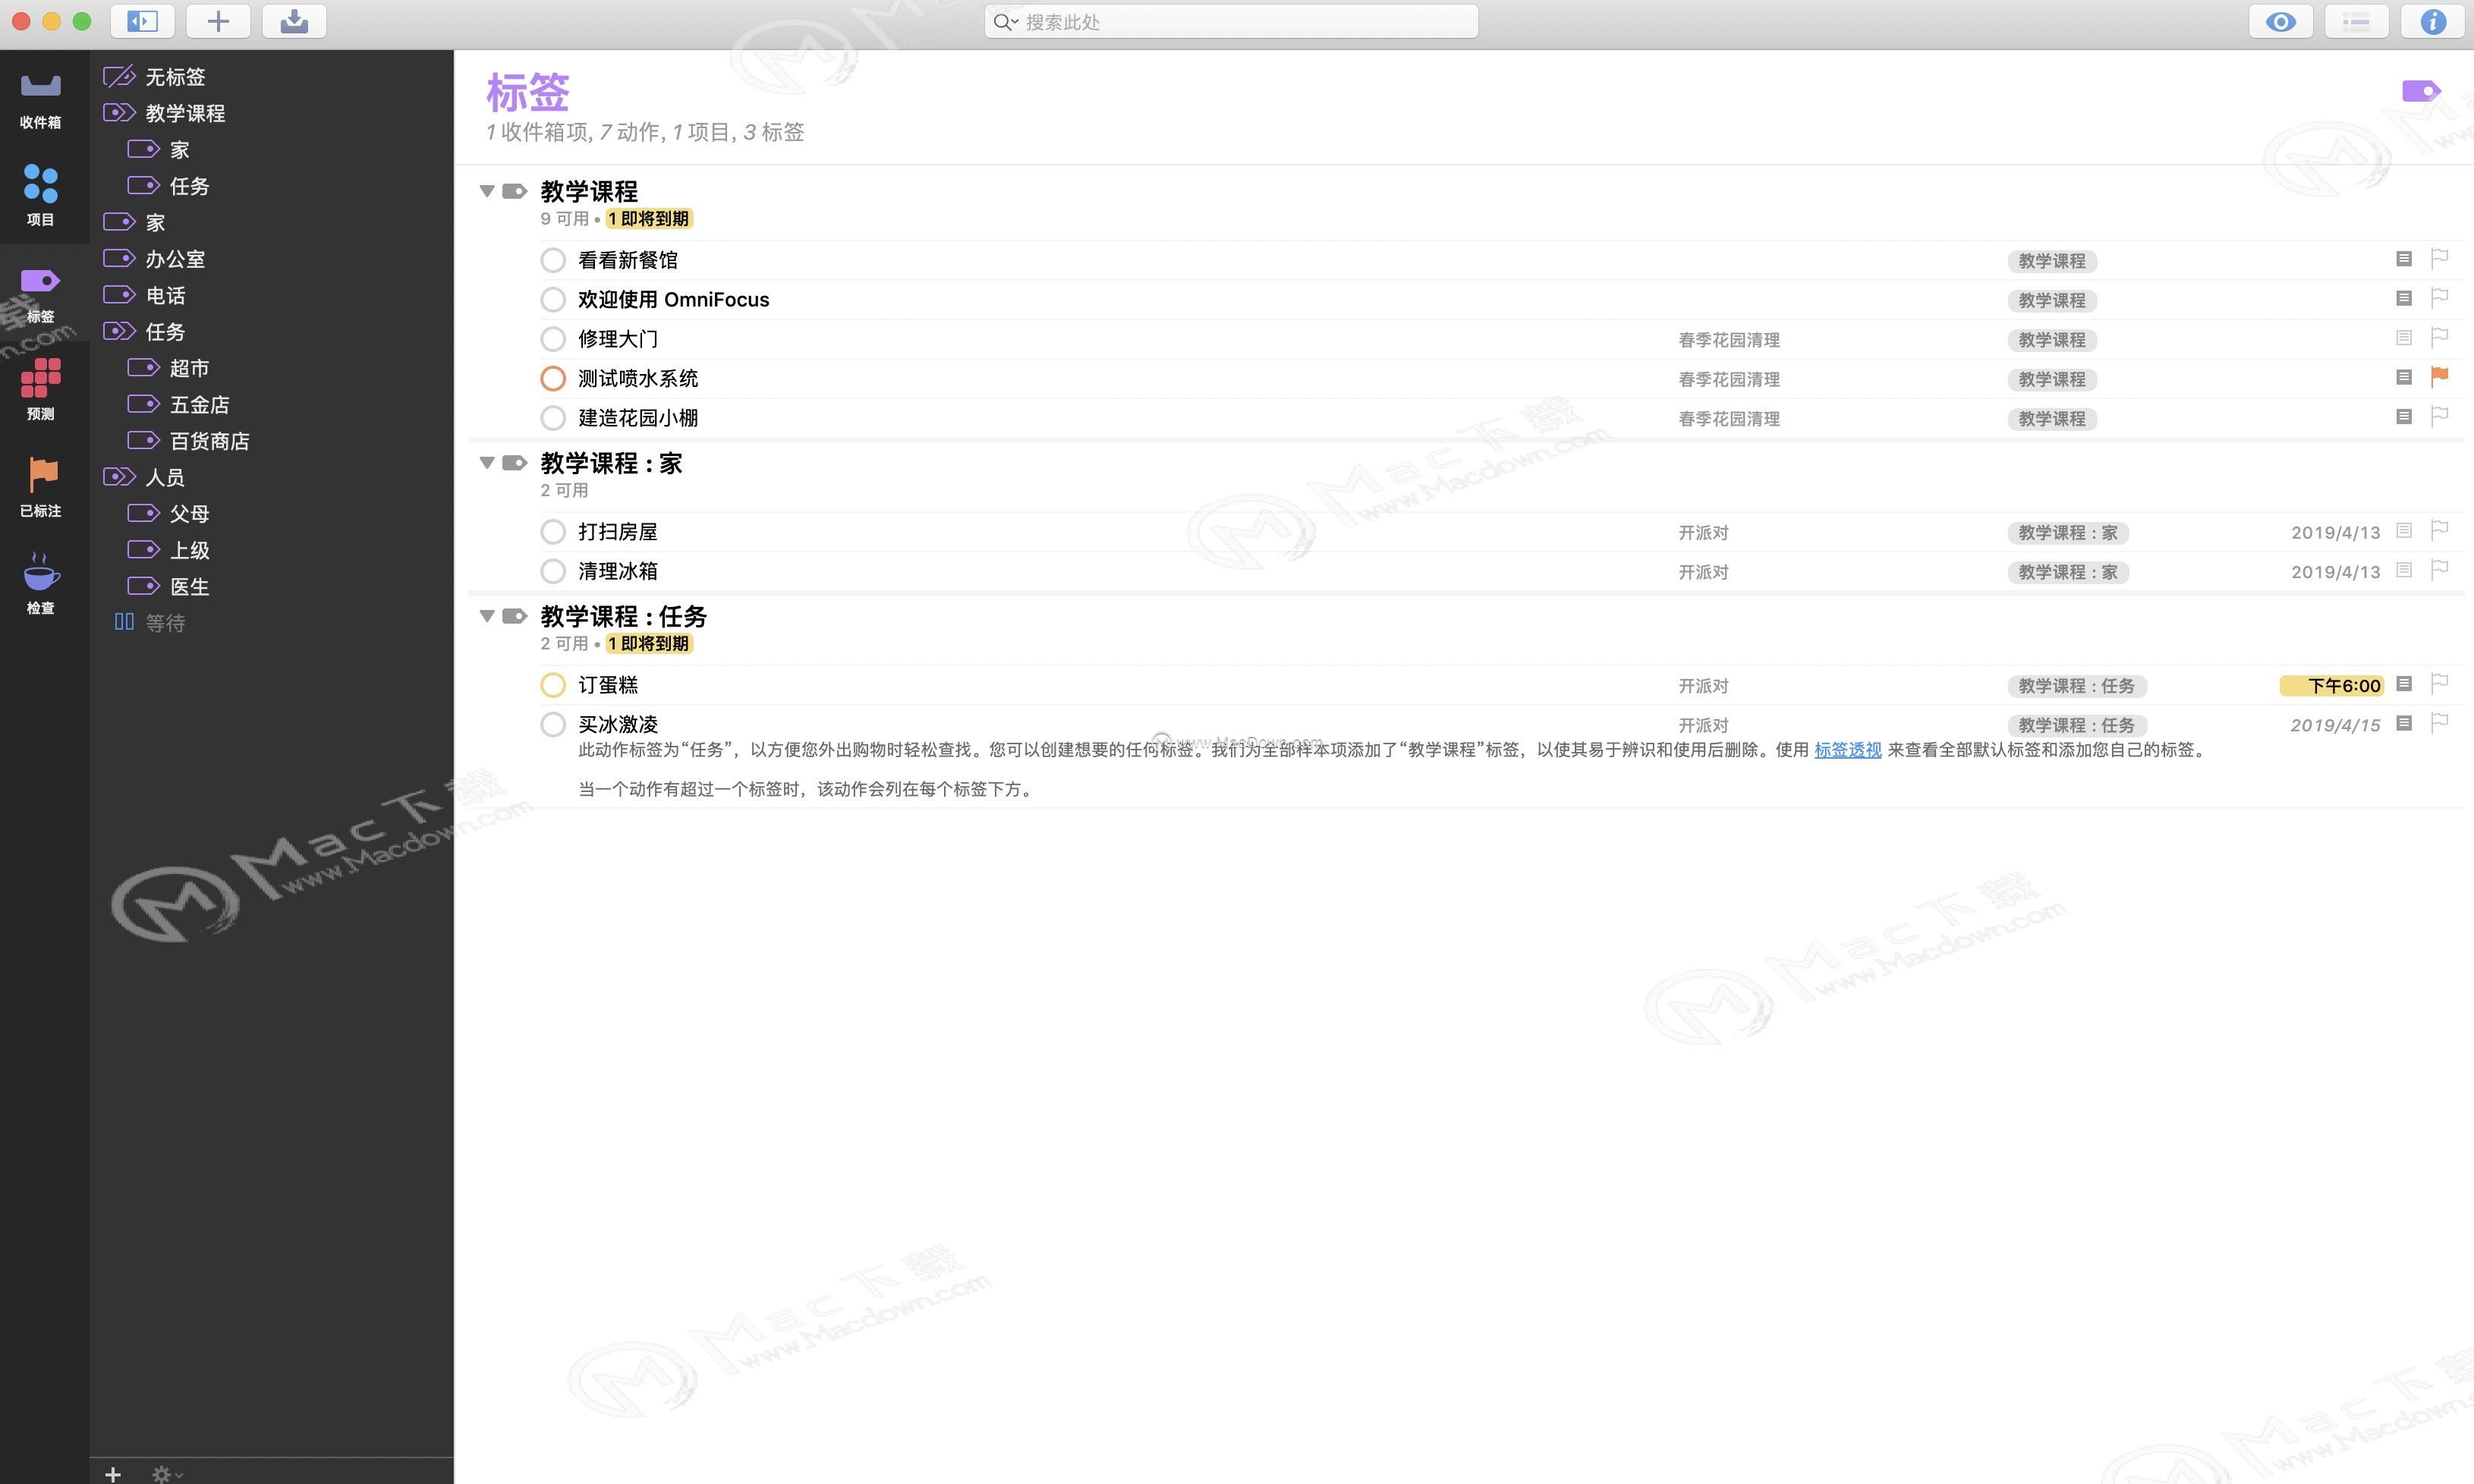Click the focus list toolbar button

2357,21
